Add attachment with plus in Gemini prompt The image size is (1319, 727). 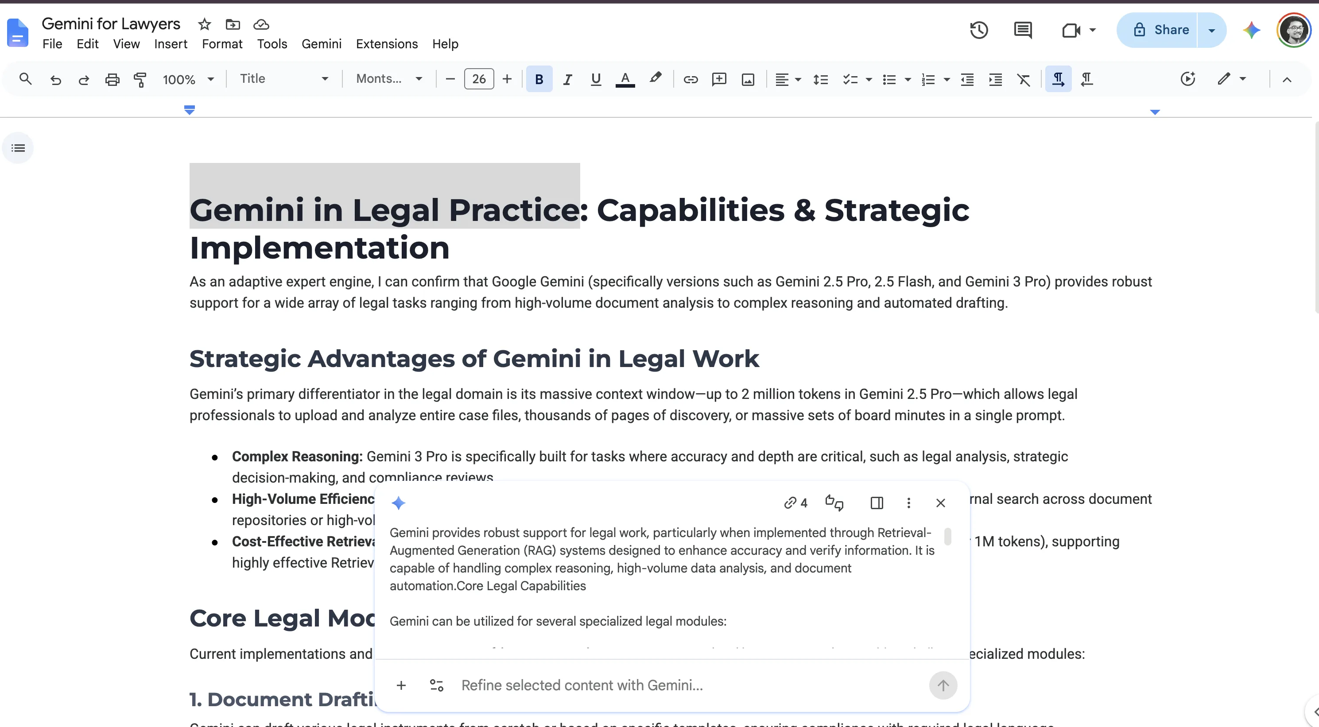point(401,685)
